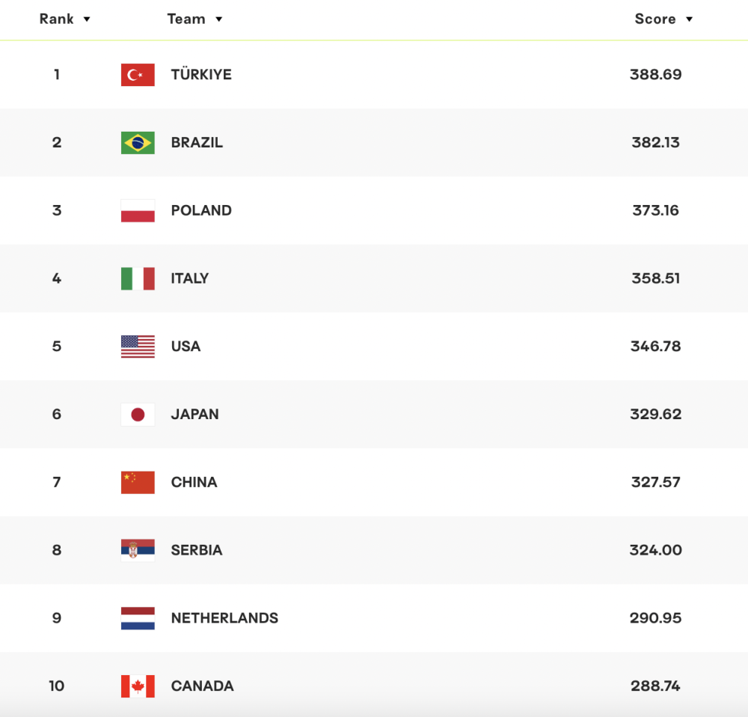Sort by Score column arrow

point(689,19)
